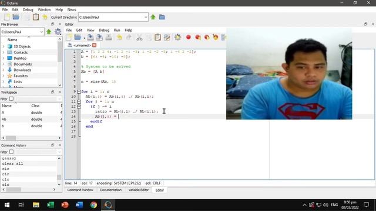The width and height of the screenshot is (376, 211).
Task: Expand the 3D Objects folder
Action: [4, 46]
